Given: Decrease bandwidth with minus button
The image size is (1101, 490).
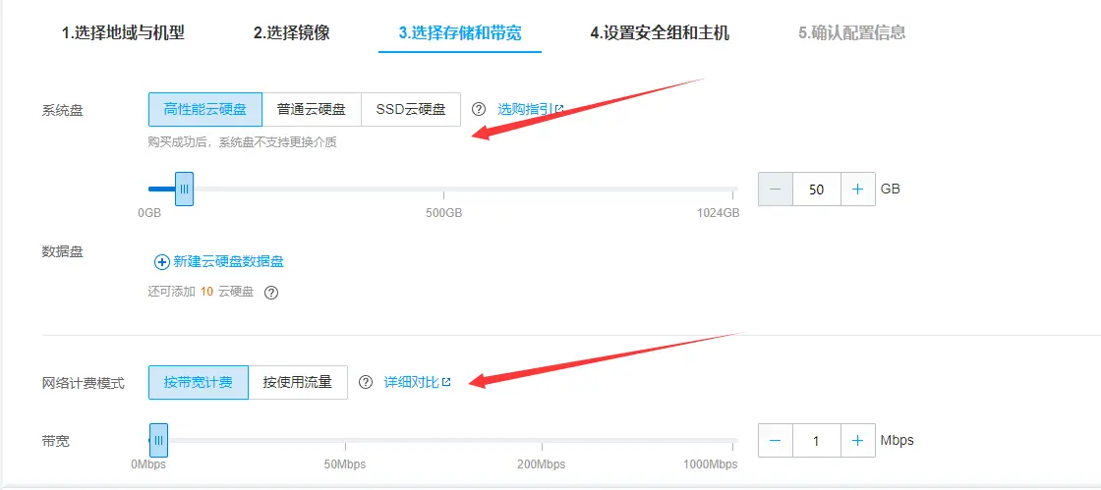Looking at the screenshot, I should coord(776,440).
